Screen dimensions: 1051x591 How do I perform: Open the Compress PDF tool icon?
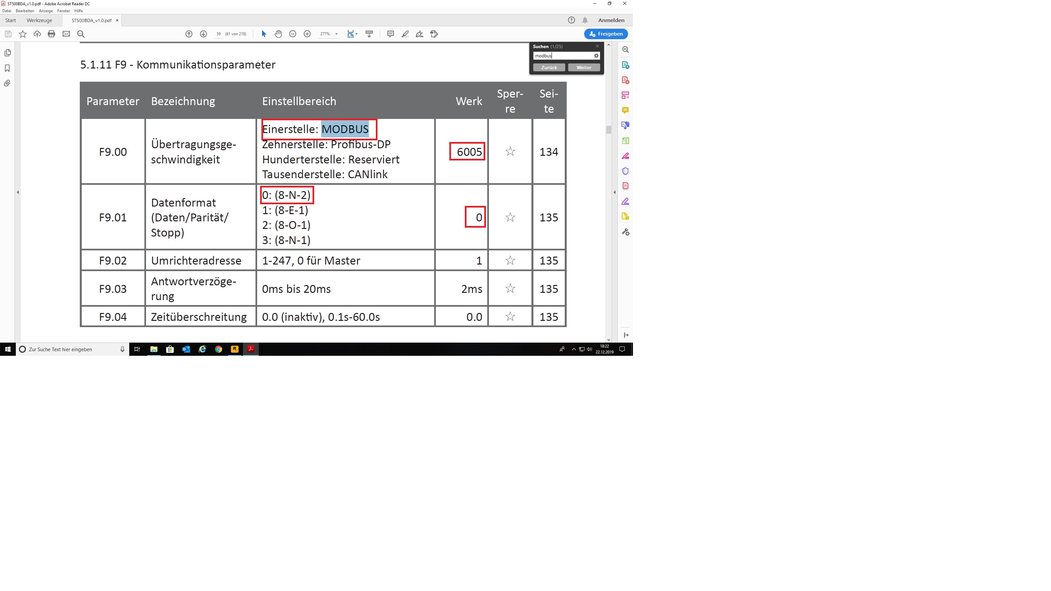[625, 186]
